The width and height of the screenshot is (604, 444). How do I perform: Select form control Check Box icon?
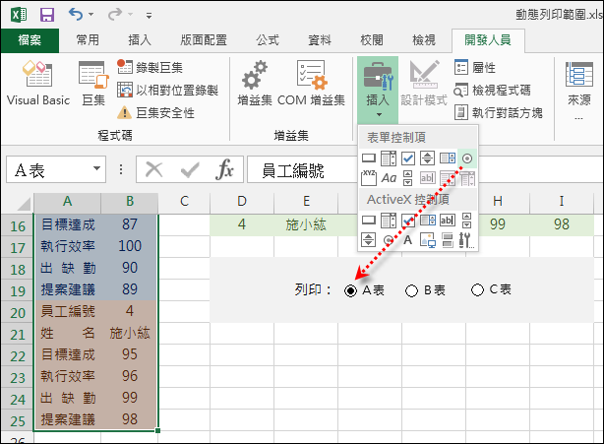pyautogui.click(x=408, y=159)
